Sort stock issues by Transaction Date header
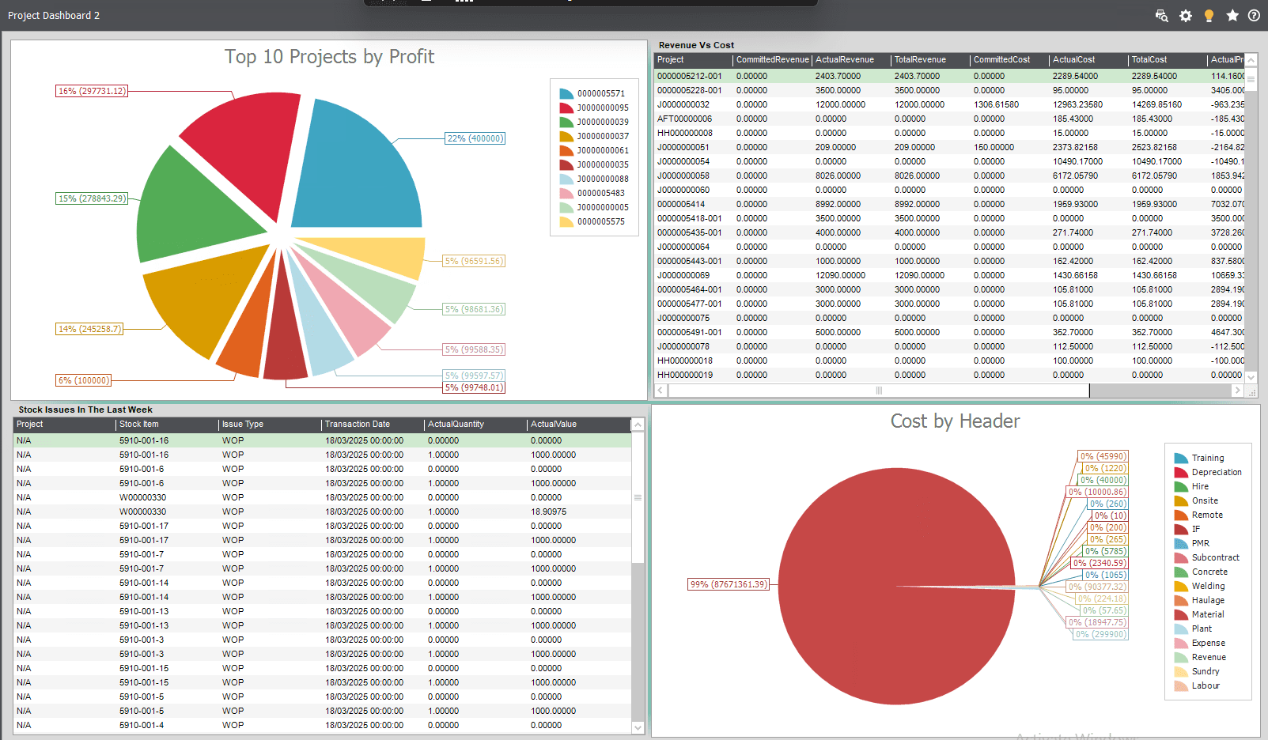Viewport: 1268px width, 740px height. 373,425
